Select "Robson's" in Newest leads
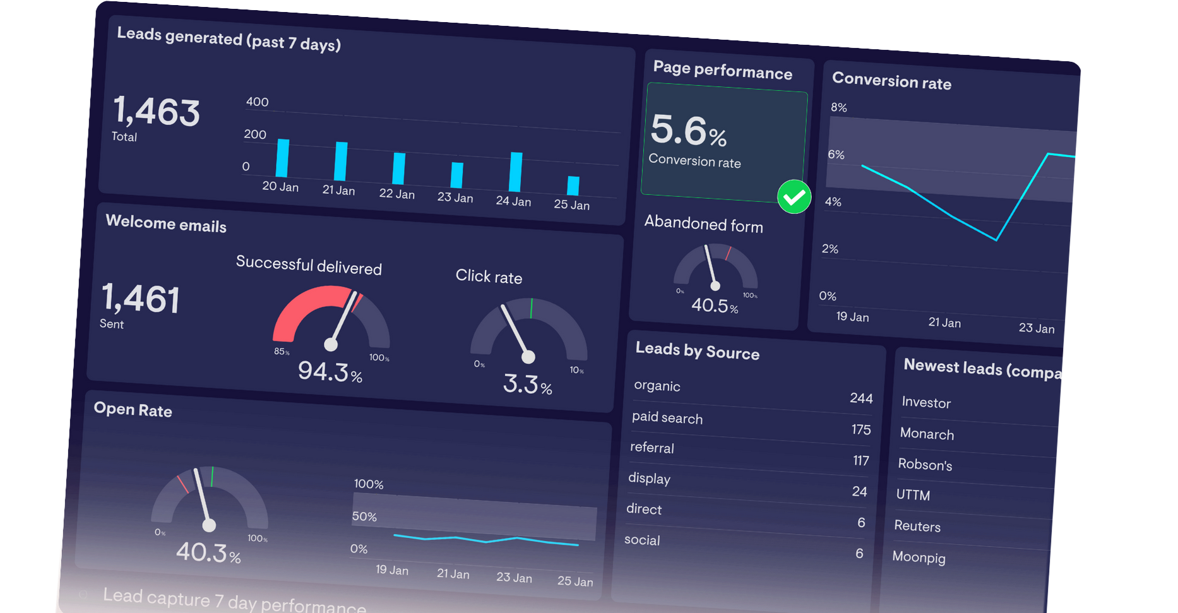The height and width of the screenshot is (613, 1178). tap(925, 465)
